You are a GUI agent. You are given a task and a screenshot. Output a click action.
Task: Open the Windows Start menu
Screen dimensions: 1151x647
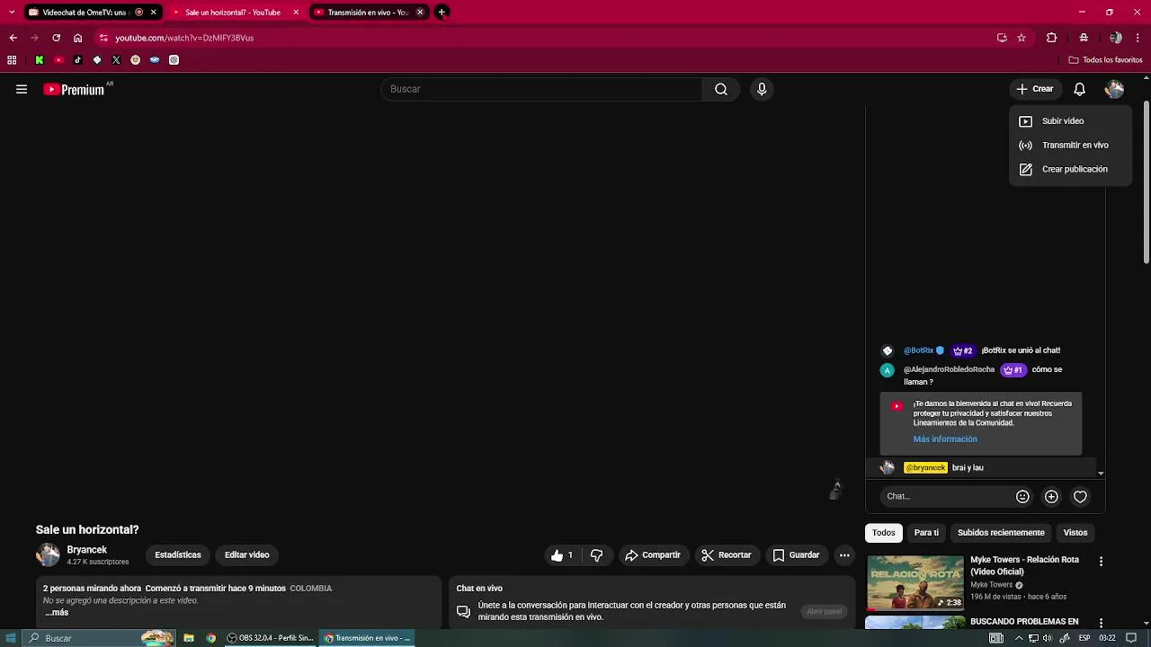[x=12, y=638]
